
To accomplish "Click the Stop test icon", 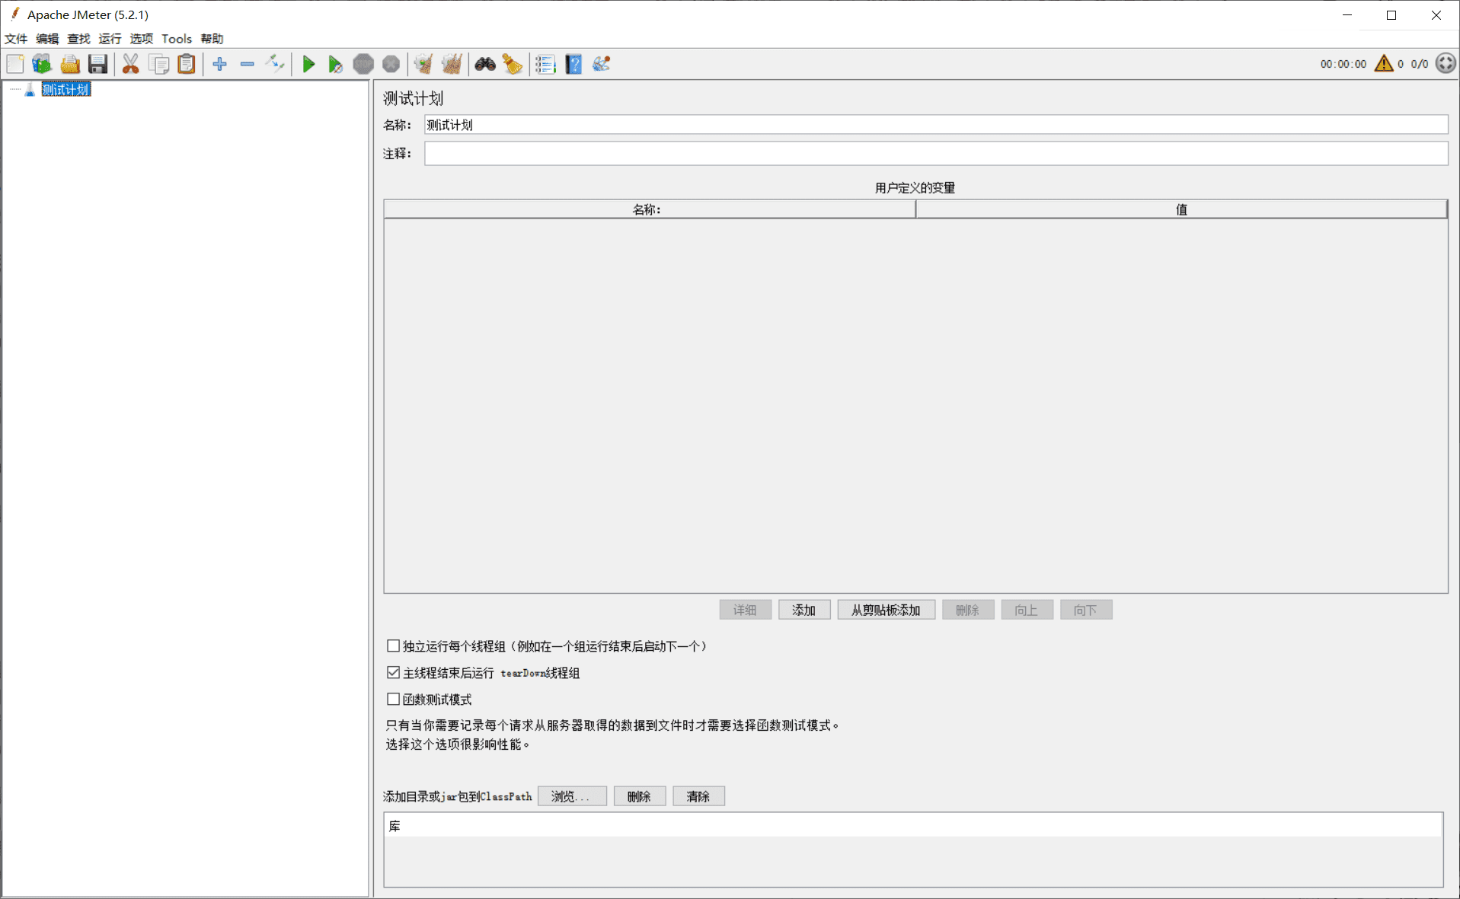I will [x=363, y=64].
